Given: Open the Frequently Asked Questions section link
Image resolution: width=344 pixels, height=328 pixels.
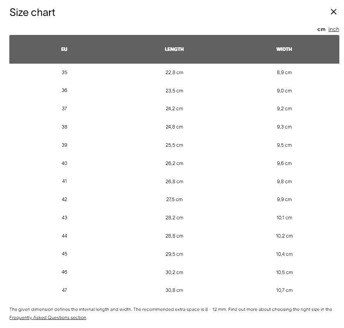Looking at the screenshot, I should click(48, 318).
